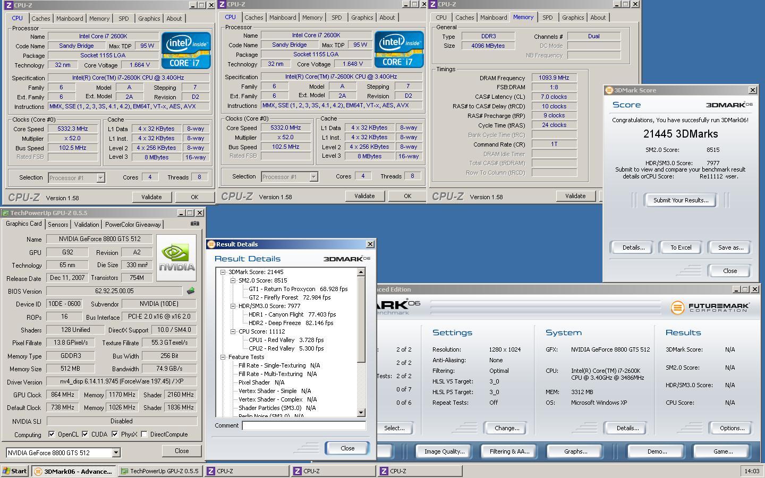
Task: Click the Select button in 3DMark06
Action: click(394, 428)
